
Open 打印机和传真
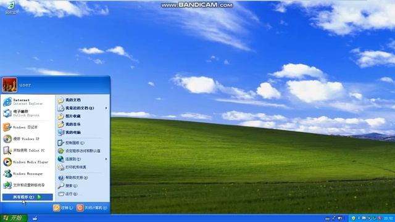[83, 167]
